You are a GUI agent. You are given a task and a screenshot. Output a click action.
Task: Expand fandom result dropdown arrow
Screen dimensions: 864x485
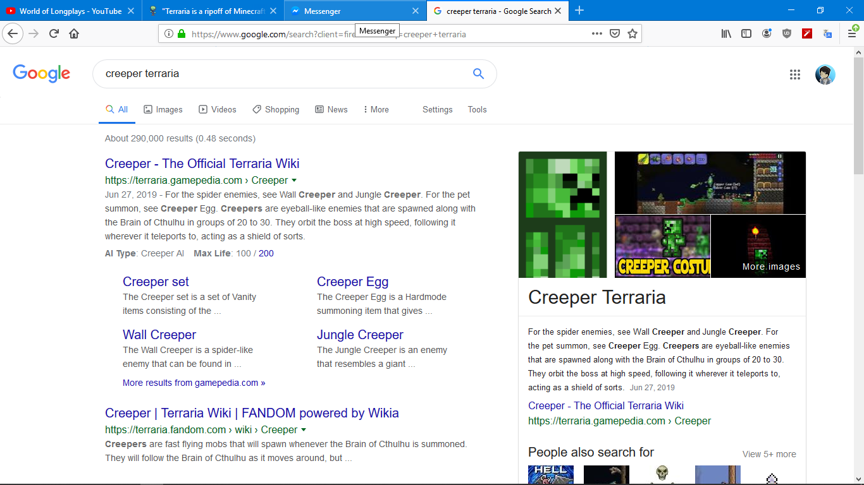304,430
